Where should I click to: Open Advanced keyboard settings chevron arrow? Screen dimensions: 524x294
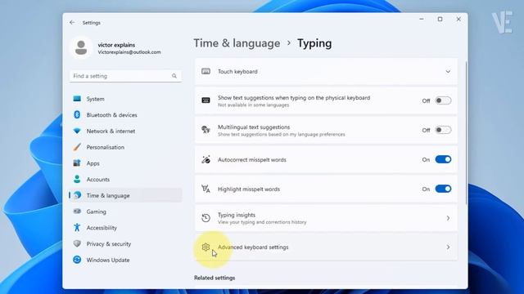pos(448,247)
